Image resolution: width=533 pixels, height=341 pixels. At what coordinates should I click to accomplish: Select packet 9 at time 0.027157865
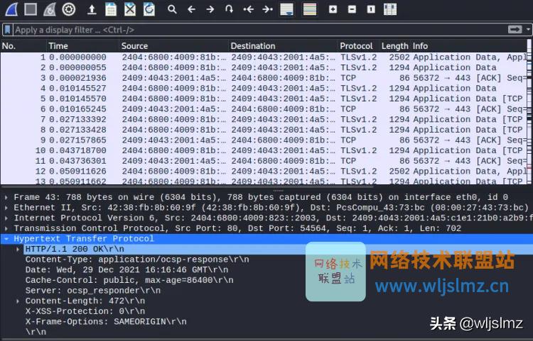[264, 140]
